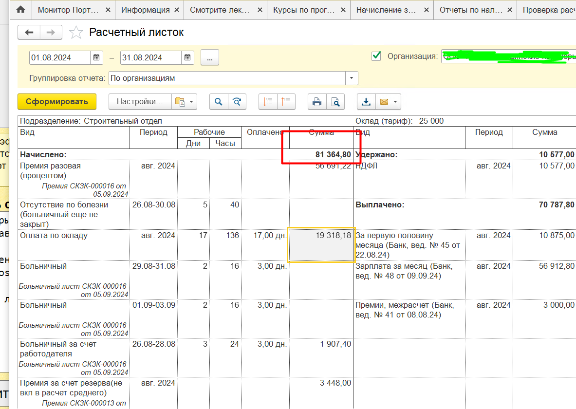Toggle the Организация checkbox

coord(376,56)
